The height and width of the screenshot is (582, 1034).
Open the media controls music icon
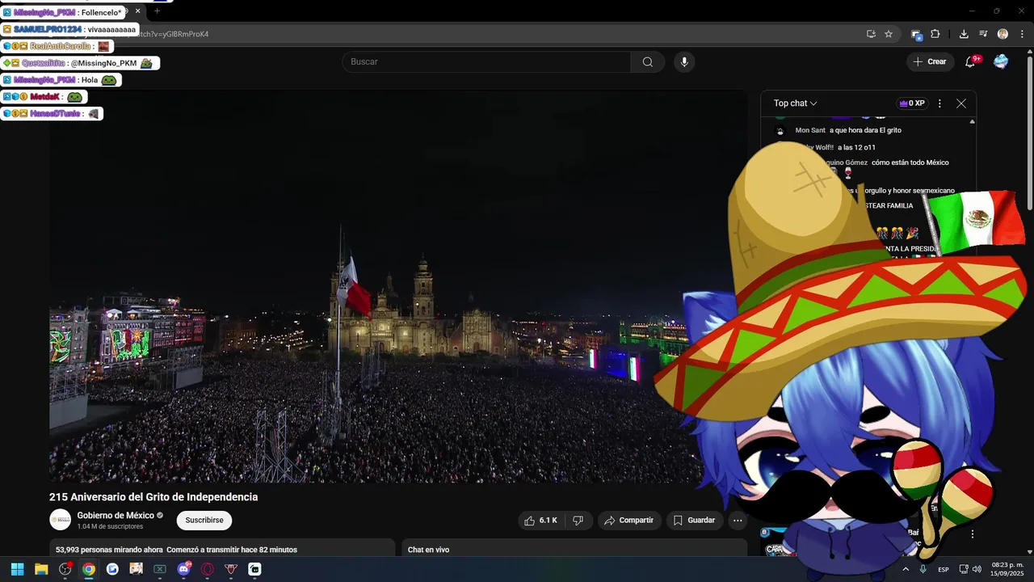click(983, 34)
